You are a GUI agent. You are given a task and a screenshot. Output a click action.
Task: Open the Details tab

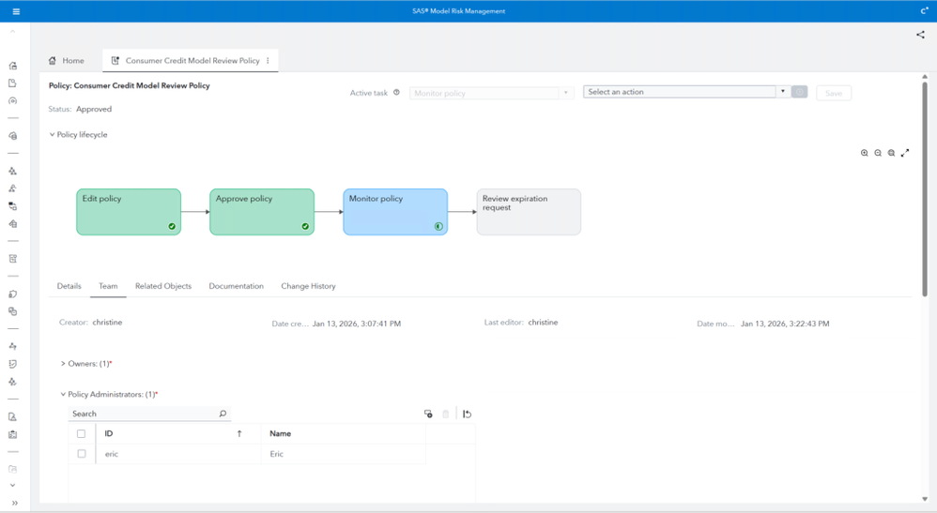click(x=69, y=286)
